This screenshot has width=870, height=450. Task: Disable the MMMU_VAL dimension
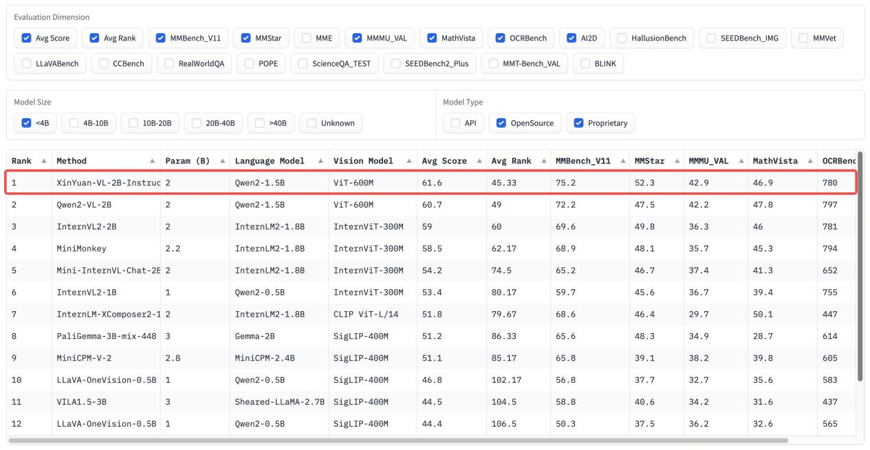(356, 38)
